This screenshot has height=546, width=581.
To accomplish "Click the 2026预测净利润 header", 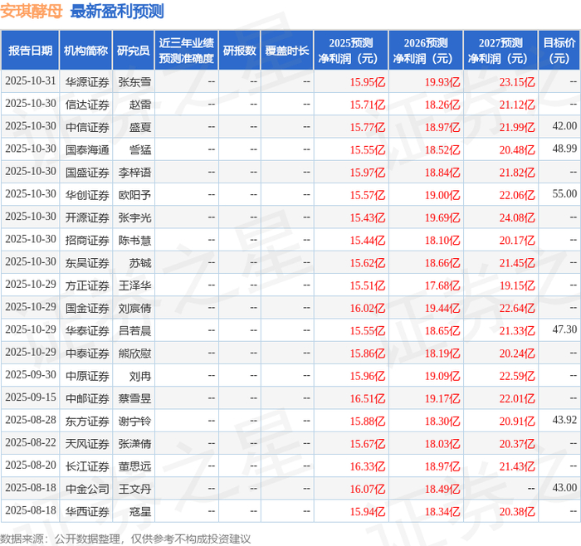I will pyautogui.click(x=426, y=51).
